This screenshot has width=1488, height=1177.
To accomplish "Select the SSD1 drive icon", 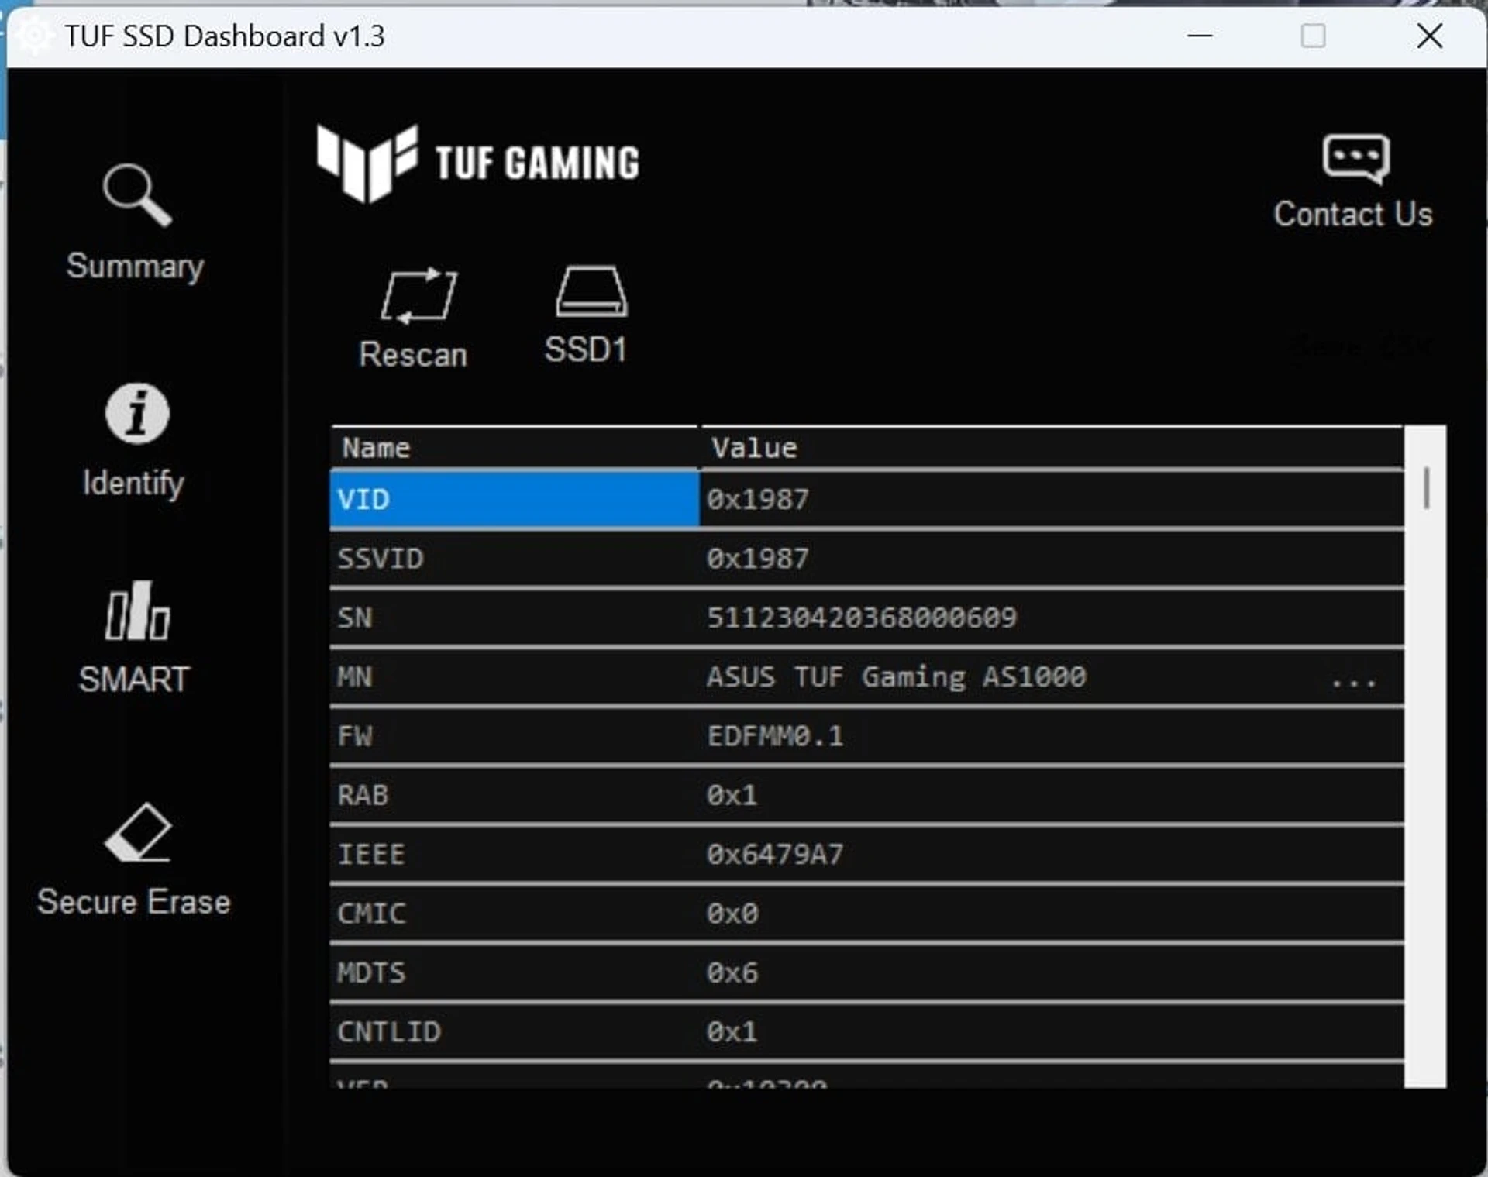I will pos(591,291).
